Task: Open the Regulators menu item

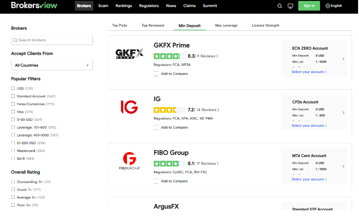Action: tap(149, 6)
